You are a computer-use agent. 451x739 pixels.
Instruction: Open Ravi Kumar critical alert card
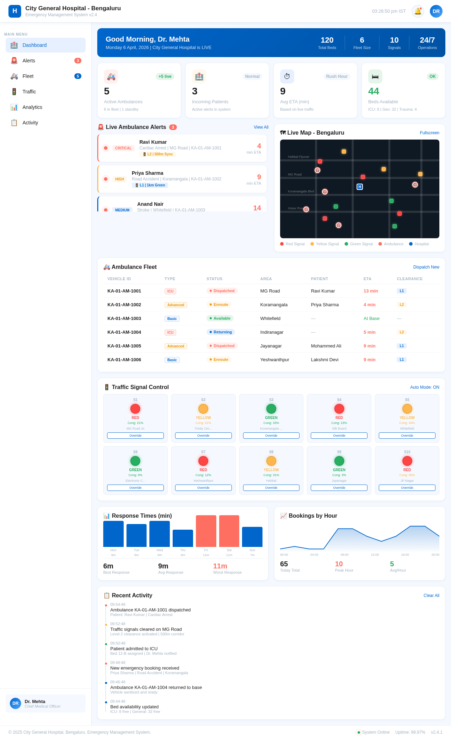pyautogui.click(x=182, y=148)
